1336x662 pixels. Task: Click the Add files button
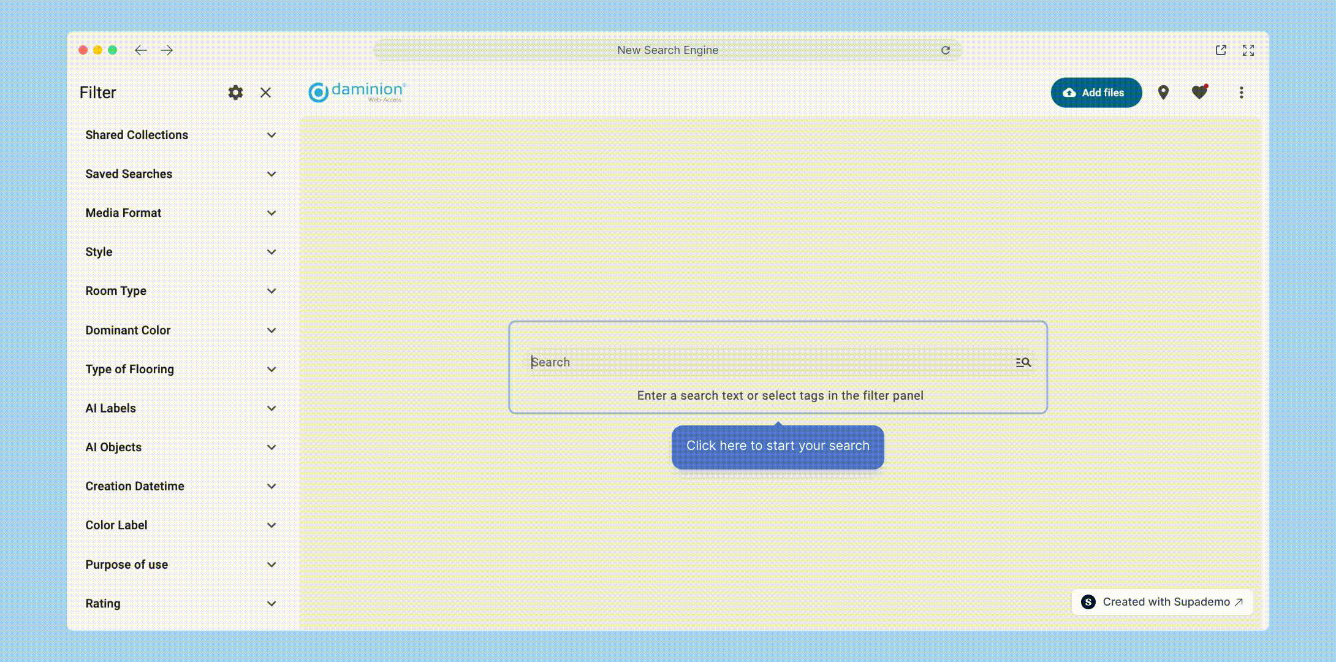point(1096,93)
